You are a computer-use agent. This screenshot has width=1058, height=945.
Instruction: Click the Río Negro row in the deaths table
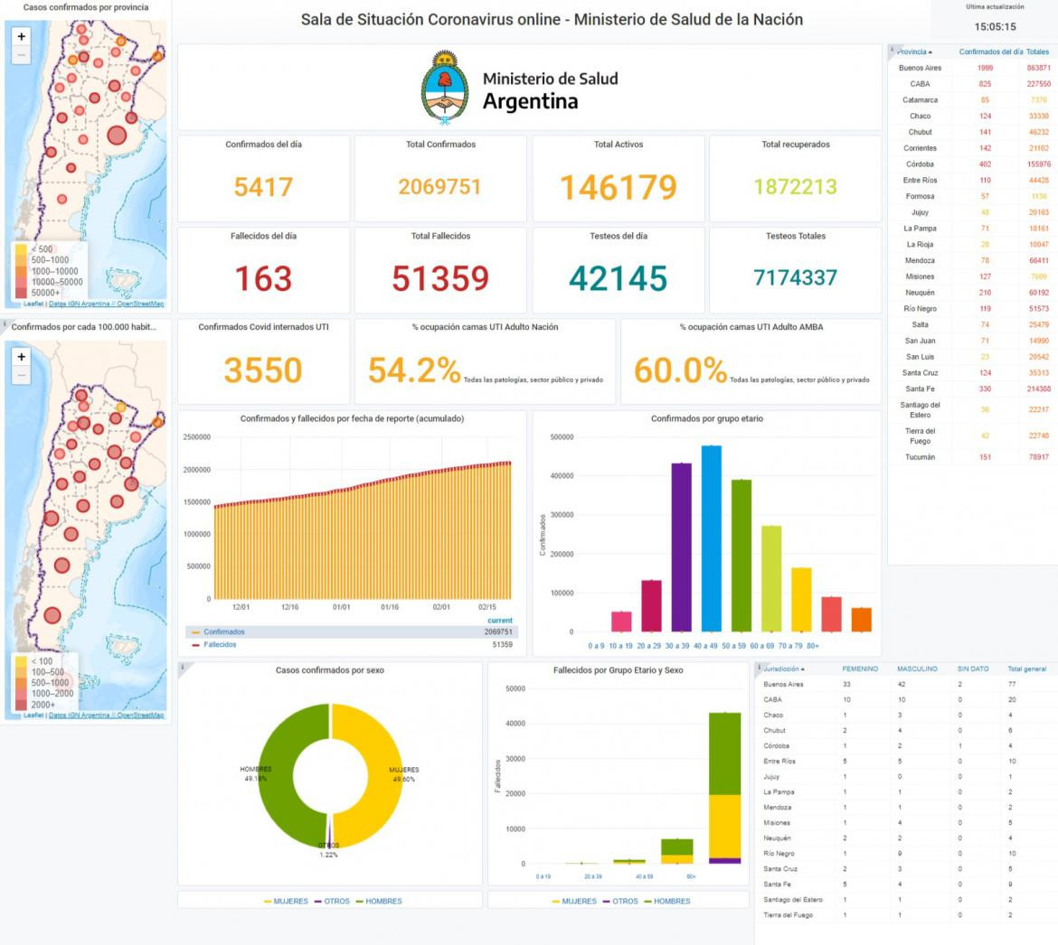click(904, 854)
